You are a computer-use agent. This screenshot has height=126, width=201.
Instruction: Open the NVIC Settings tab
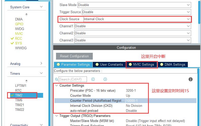pos(141,64)
